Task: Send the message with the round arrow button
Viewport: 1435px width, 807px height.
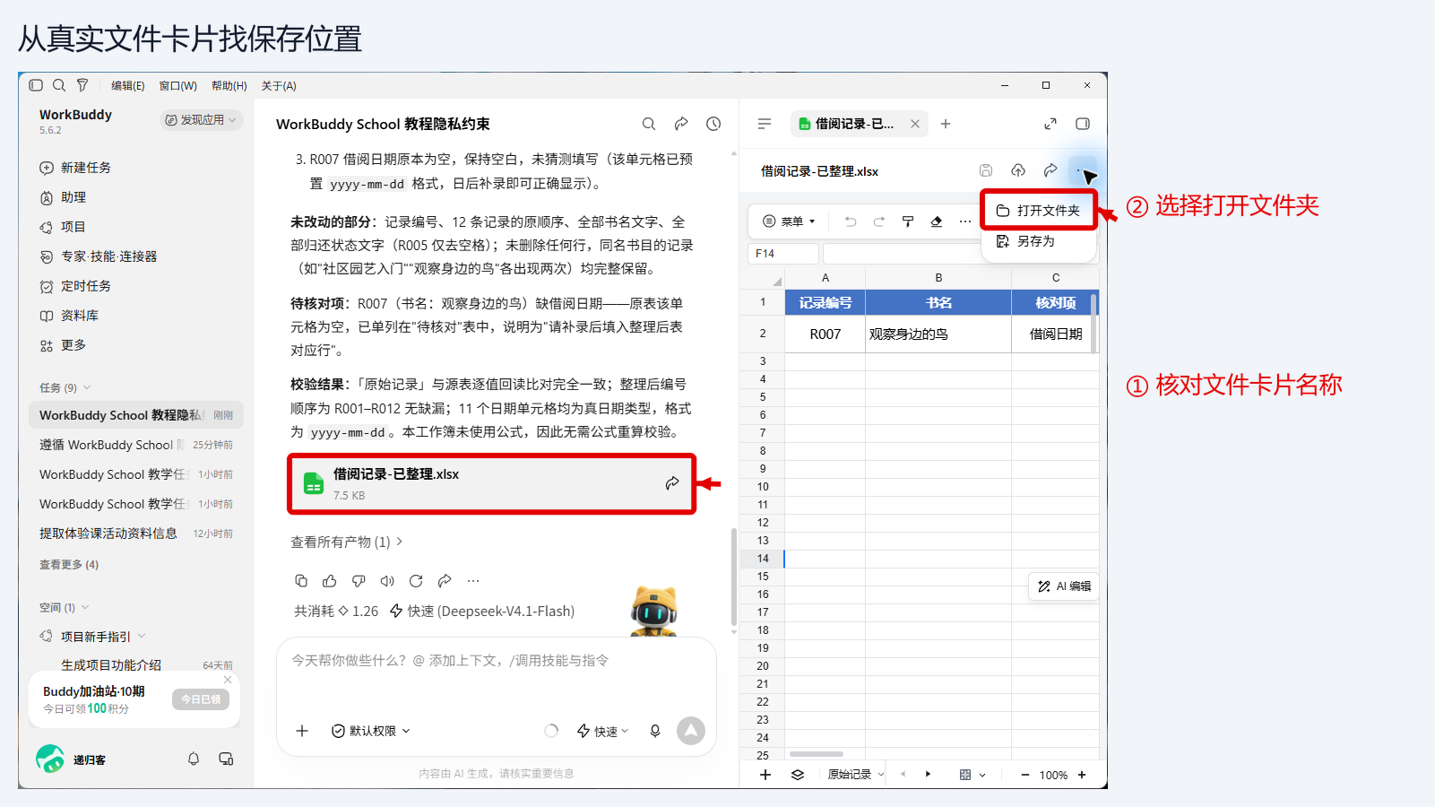Action: click(x=691, y=731)
